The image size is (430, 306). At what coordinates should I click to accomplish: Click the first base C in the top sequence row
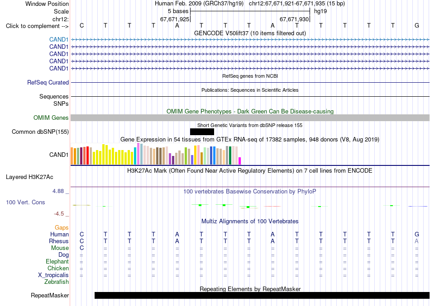(x=82, y=25)
